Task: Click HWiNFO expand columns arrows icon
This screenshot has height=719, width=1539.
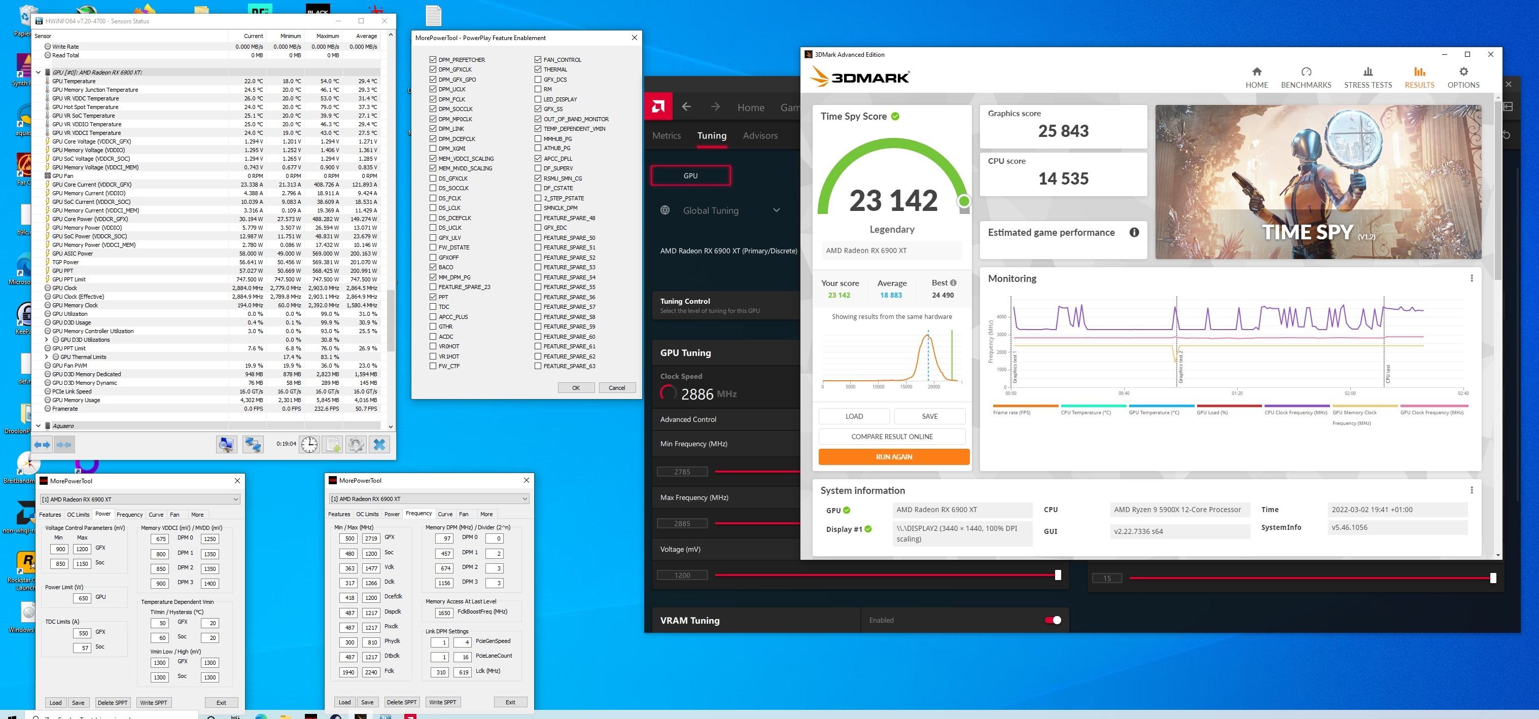Action: 42,444
